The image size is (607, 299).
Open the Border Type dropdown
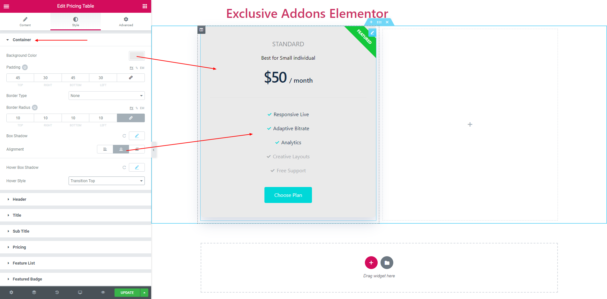pos(107,96)
